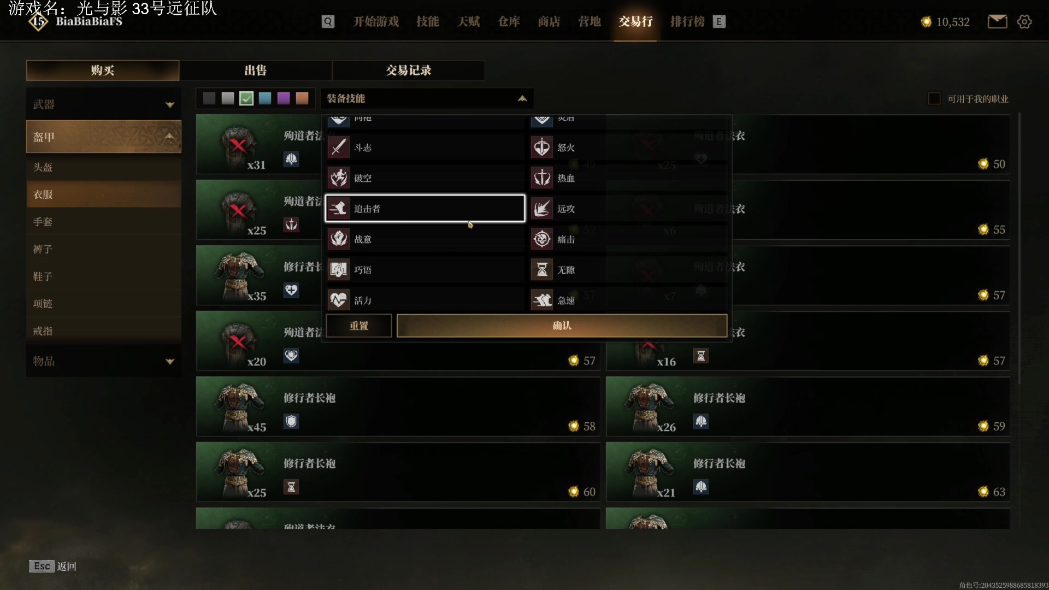
Task: Toggle the green rarity filter checkbox
Action: click(x=246, y=98)
